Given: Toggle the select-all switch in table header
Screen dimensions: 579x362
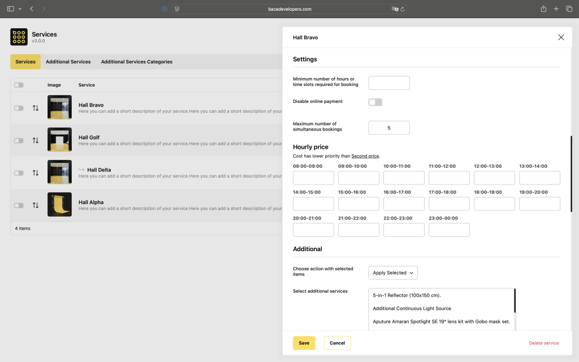Looking at the screenshot, I should tap(19, 85).
